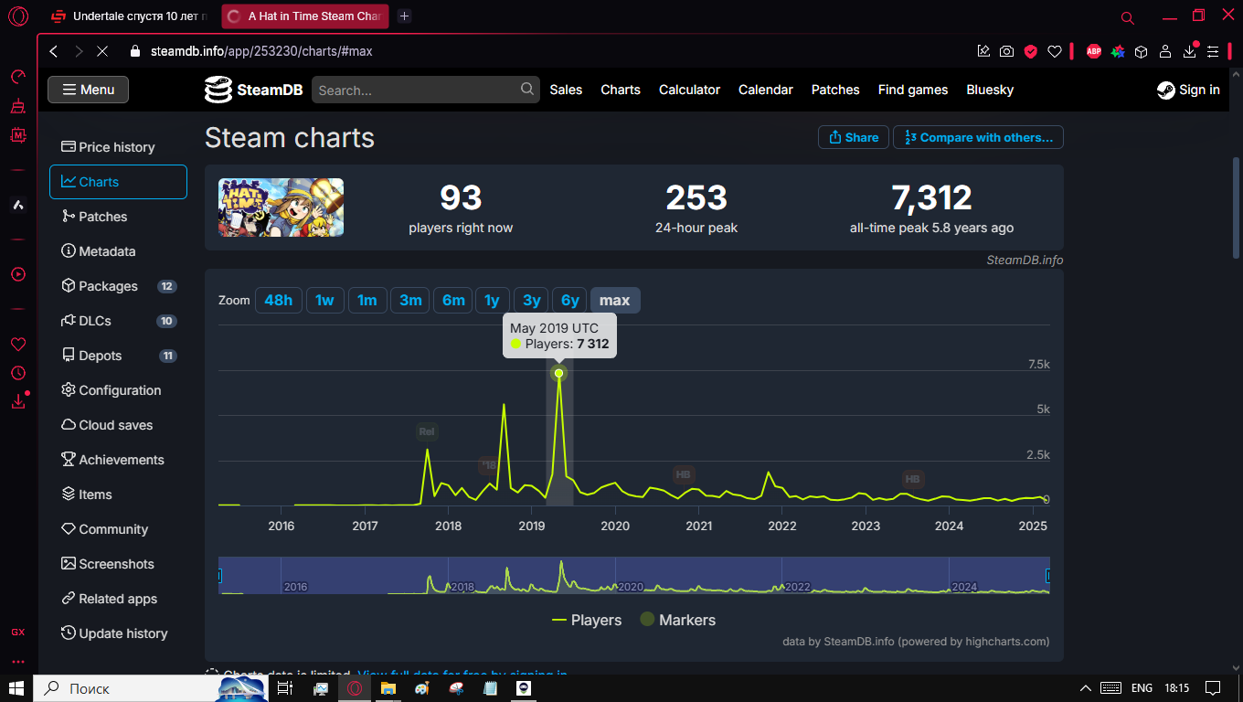Click the page vertical scrollbar thumb
Viewport: 1243px width, 702px height.
(x=1236, y=208)
